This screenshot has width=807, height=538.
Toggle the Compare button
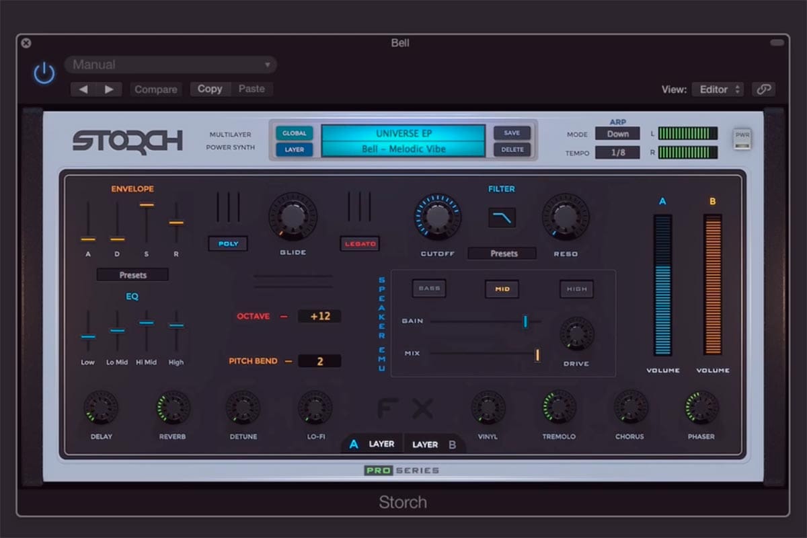coord(156,89)
